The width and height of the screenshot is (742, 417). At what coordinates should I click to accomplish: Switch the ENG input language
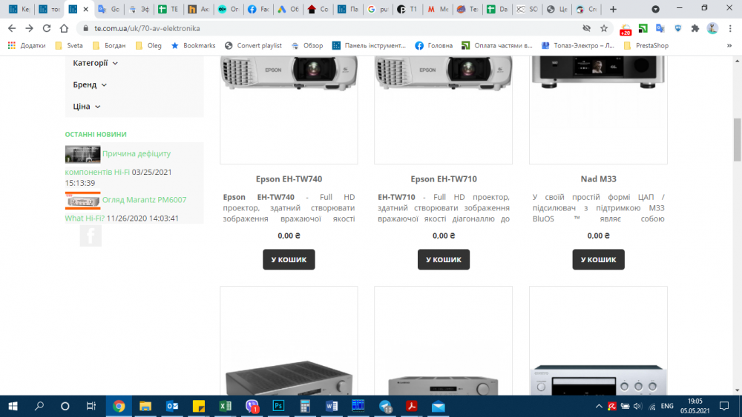click(667, 406)
